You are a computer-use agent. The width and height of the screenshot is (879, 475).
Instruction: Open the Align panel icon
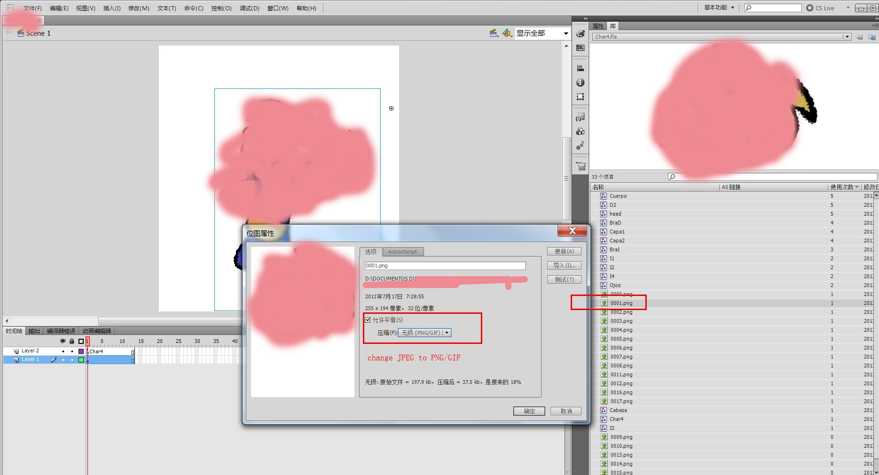click(581, 68)
